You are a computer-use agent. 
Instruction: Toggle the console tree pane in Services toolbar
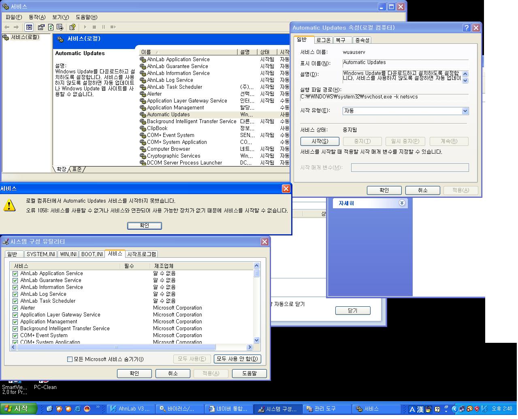(29, 27)
